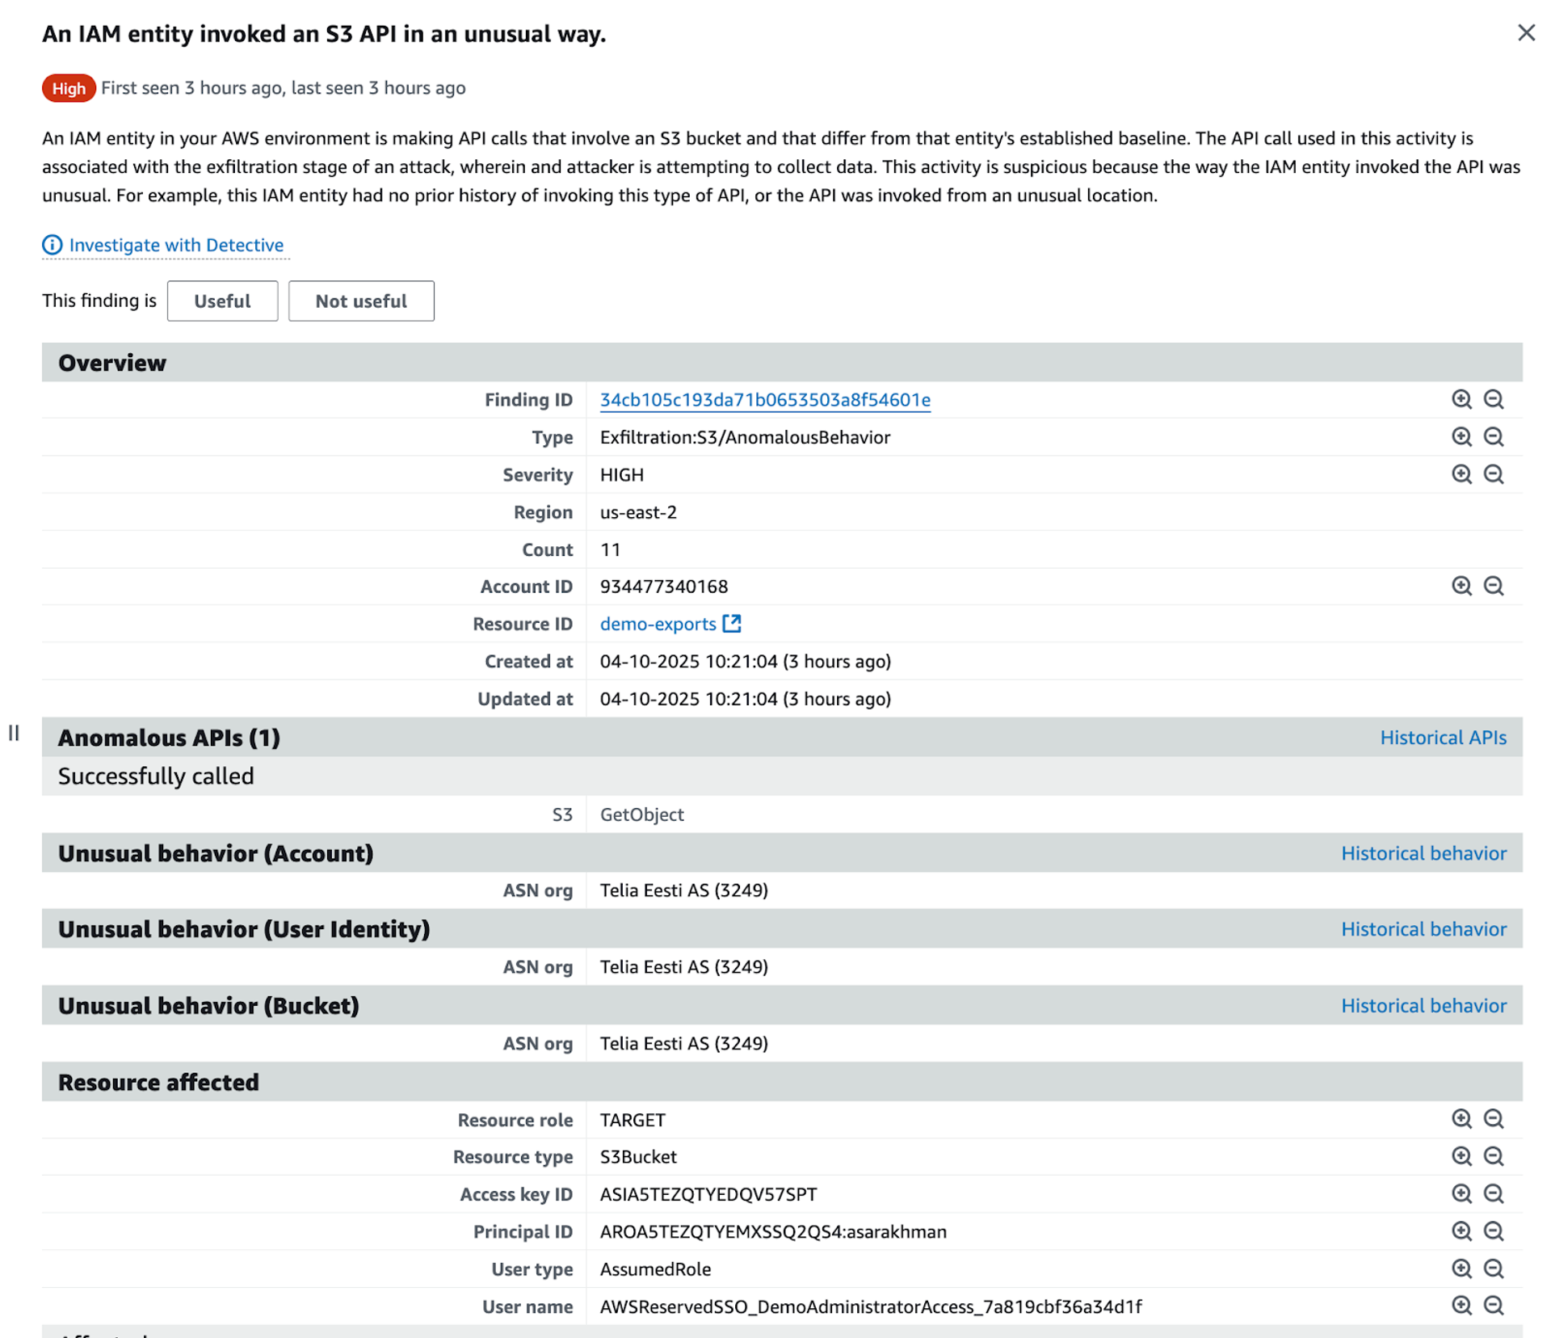Select the Count value 11
This screenshot has height=1338, width=1551.
(610, 549)
